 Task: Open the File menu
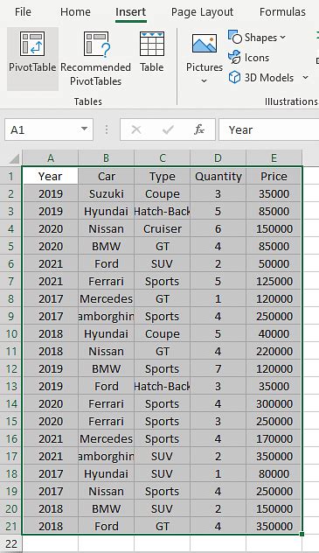pyautogui.click(x=23, y=12)
